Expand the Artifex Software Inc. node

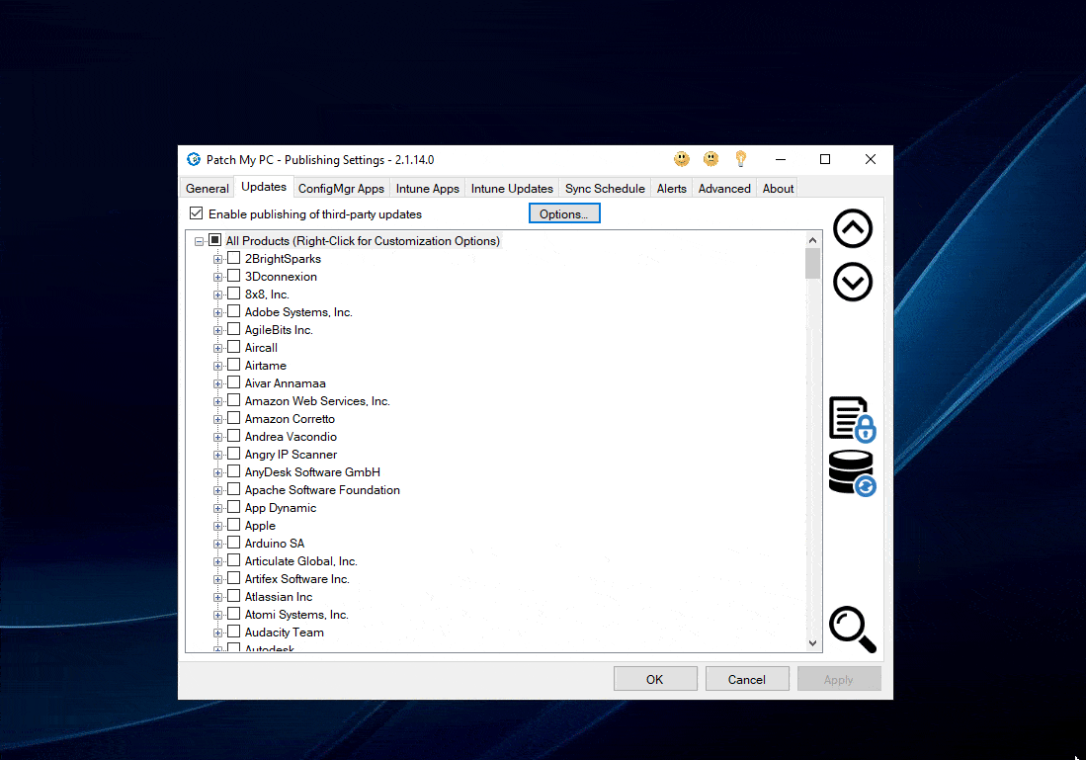(x=217, y=579)
